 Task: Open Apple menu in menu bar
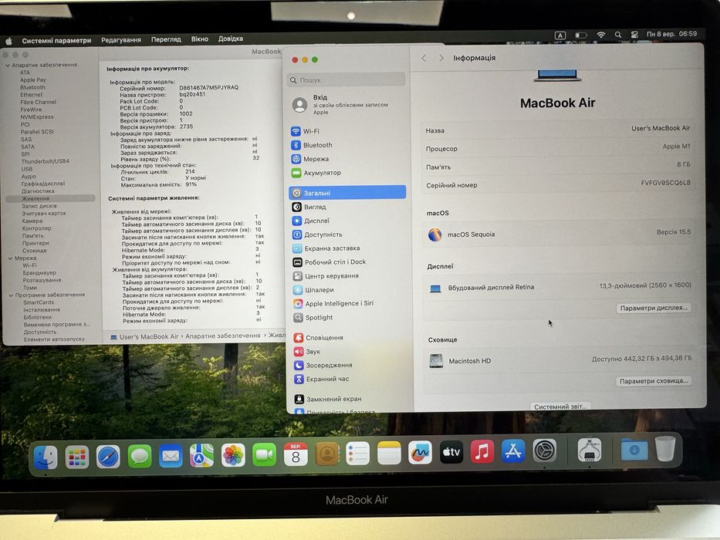point(8,41)
